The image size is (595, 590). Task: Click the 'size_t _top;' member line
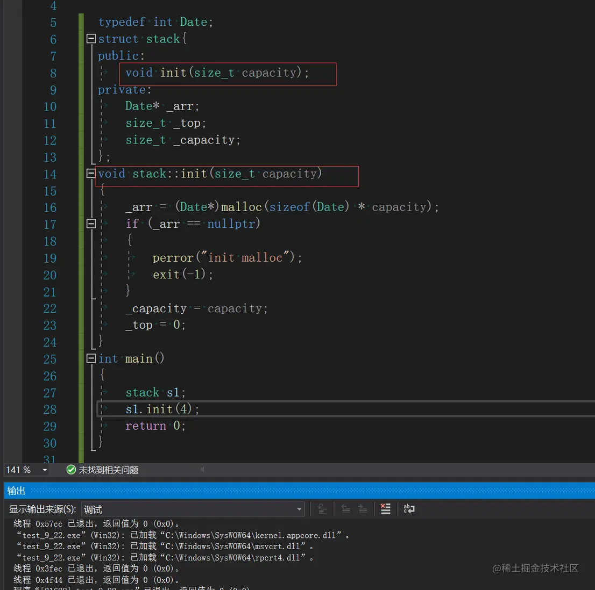166,123
